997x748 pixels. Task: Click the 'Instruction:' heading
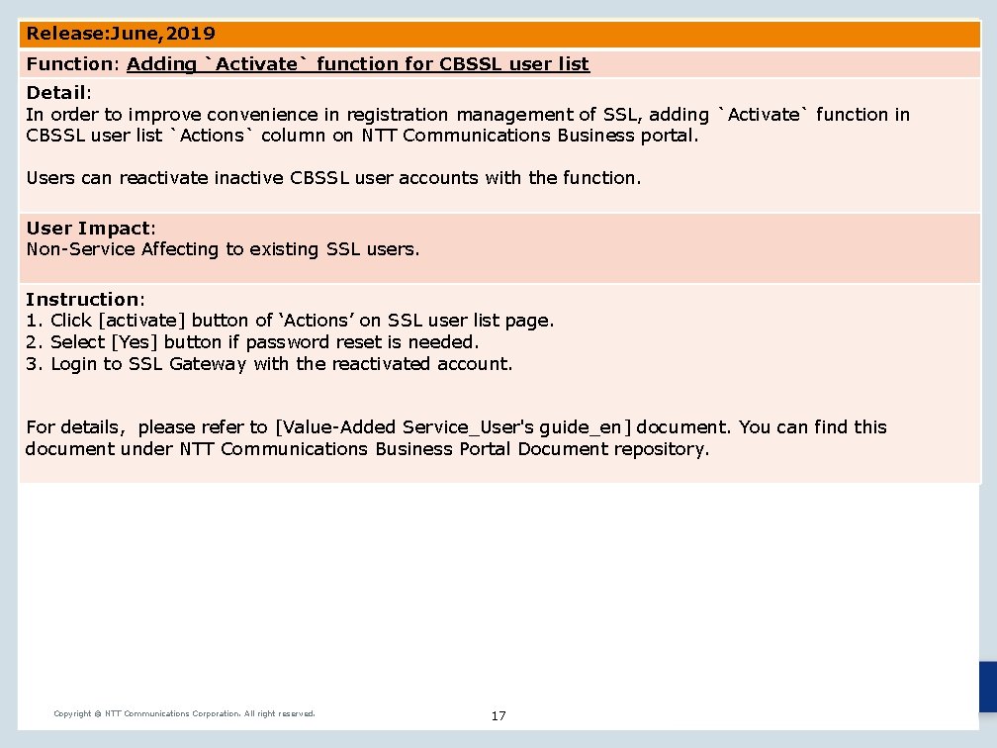(85, 299)
